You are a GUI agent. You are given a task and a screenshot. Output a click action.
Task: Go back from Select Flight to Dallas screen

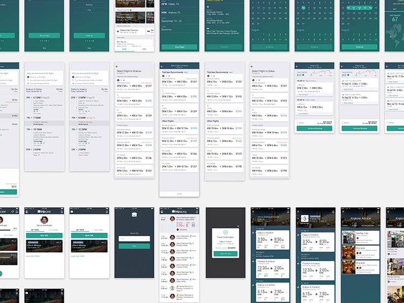pos(253,66)
